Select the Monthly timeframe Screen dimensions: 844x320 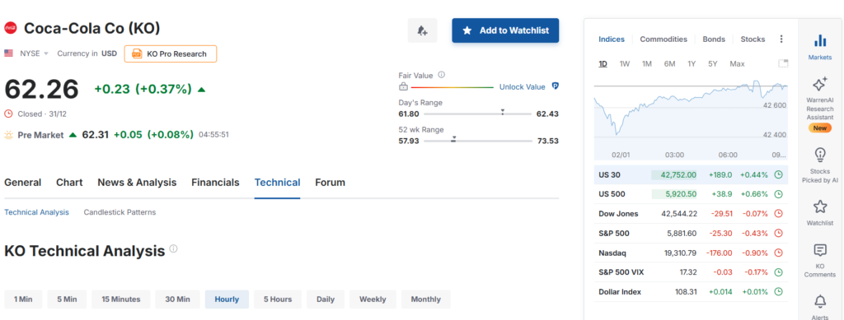point(426,299)
